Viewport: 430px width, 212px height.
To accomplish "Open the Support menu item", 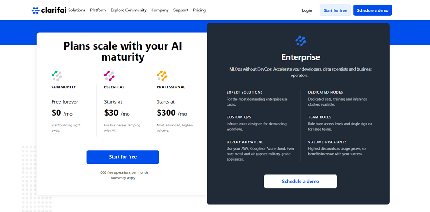I will (x=181, y=10).
